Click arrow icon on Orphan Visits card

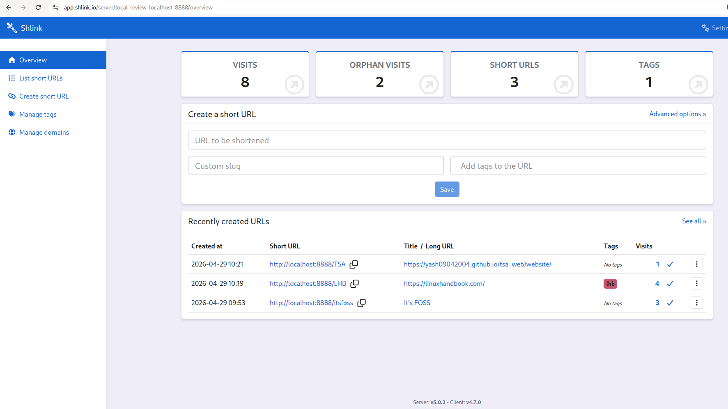tap(429, 85)
